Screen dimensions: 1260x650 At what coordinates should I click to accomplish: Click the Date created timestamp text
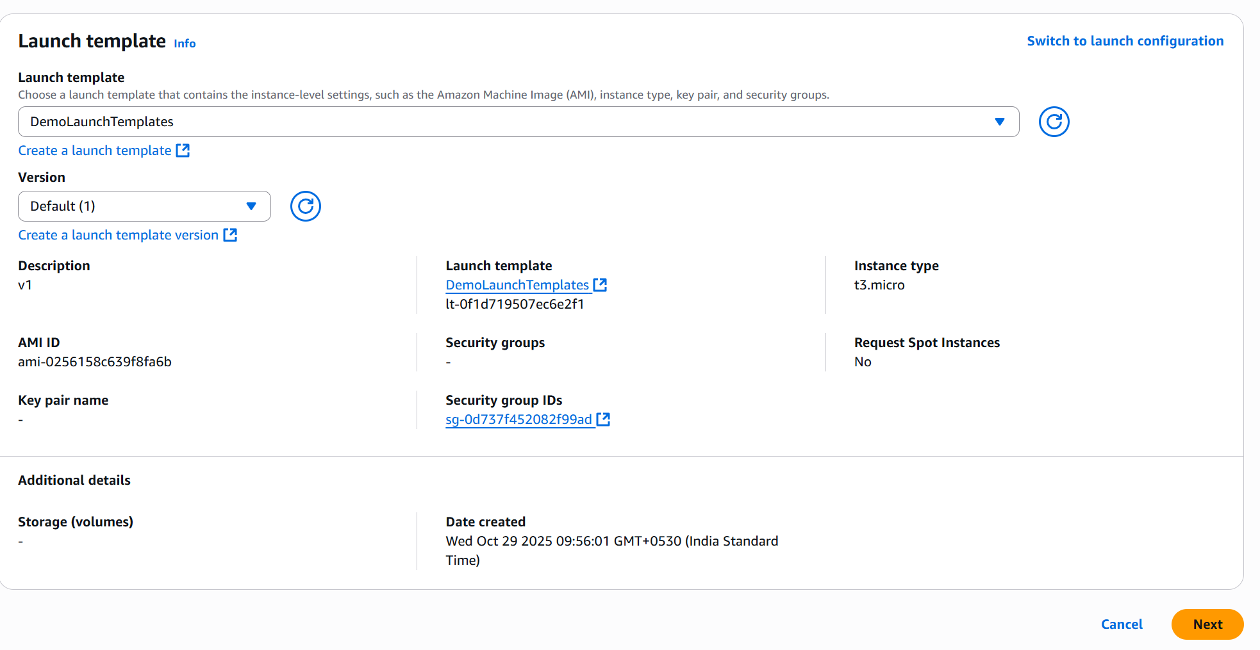coord(611,542)
